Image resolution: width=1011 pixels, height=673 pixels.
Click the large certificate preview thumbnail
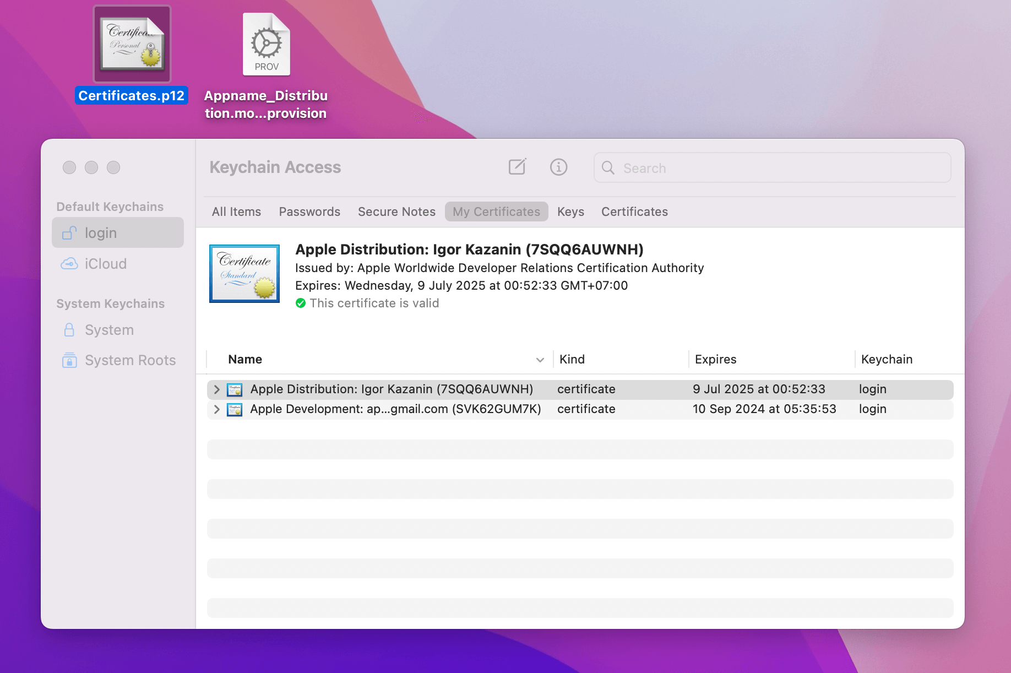(244, 274)
